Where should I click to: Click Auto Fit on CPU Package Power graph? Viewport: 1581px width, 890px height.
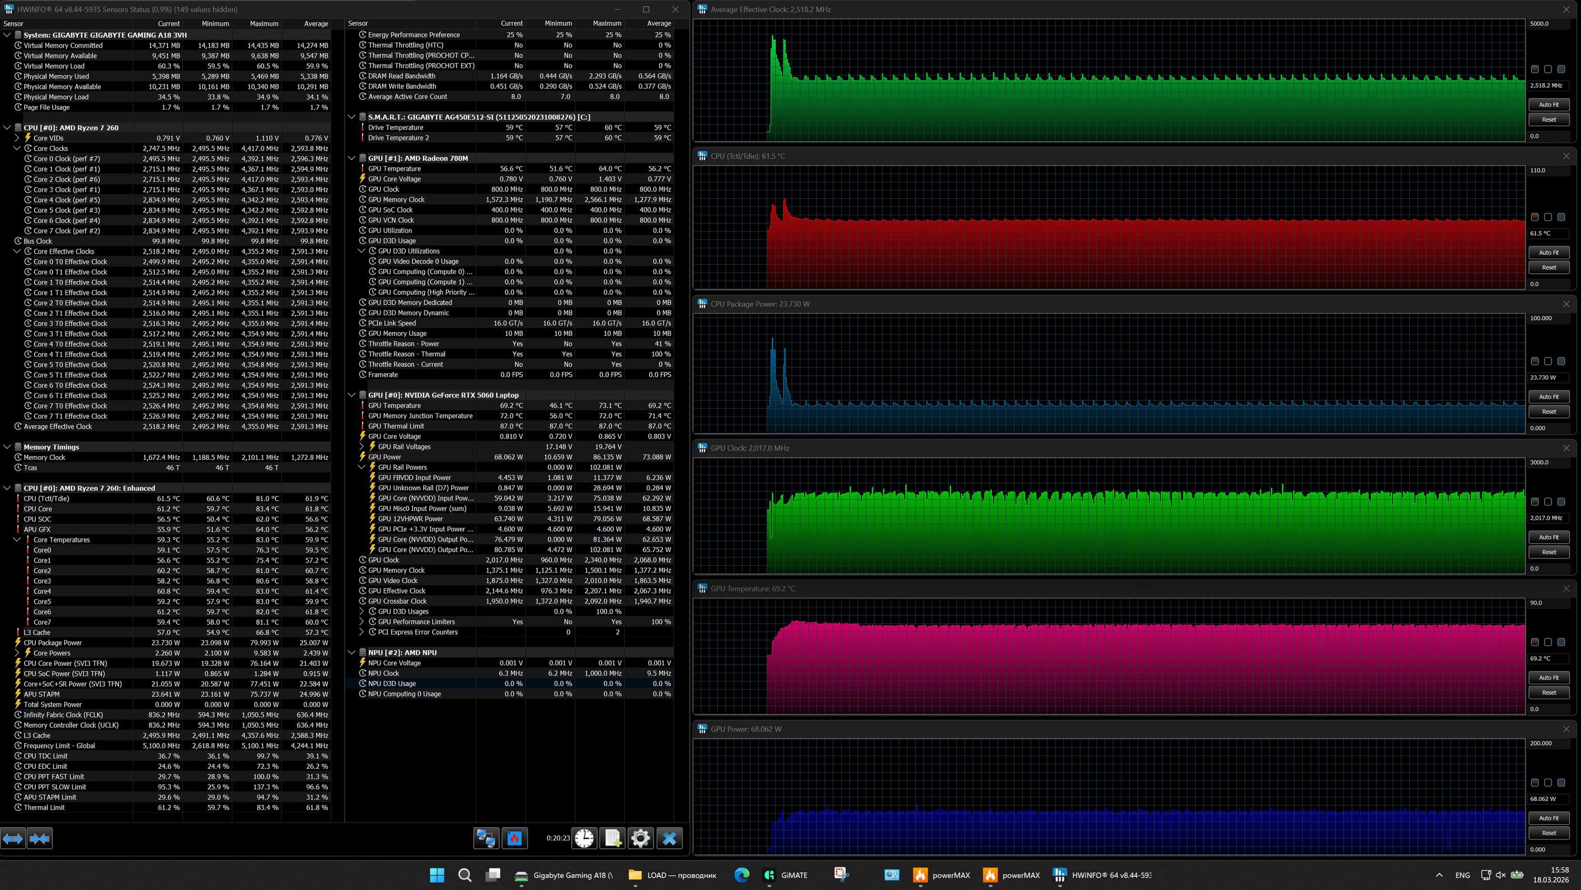pyautogui.click(x=1548, y=397)
